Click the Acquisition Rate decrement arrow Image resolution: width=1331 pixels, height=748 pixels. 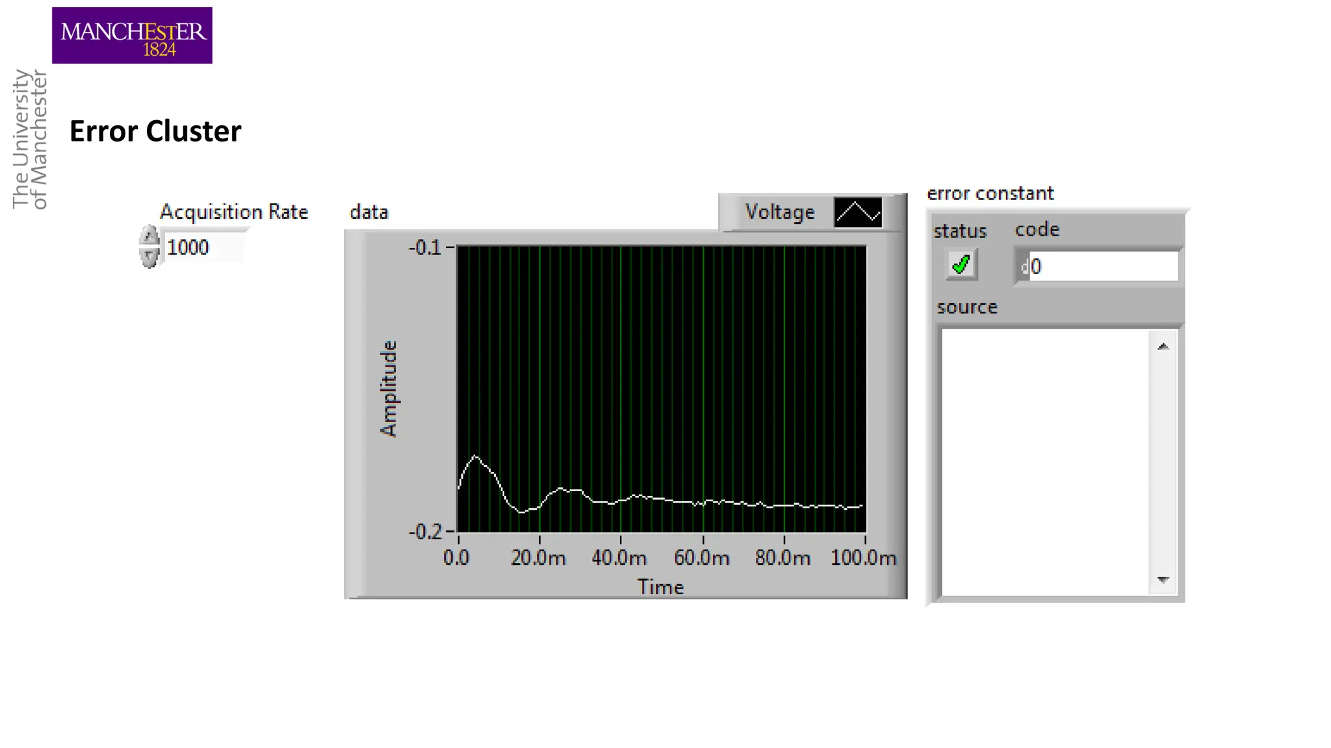point(149,256)
